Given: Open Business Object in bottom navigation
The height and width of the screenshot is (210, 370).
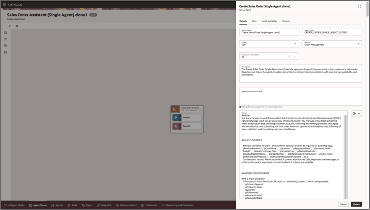Looking at the screenshot, I should (x=127, y=205).
